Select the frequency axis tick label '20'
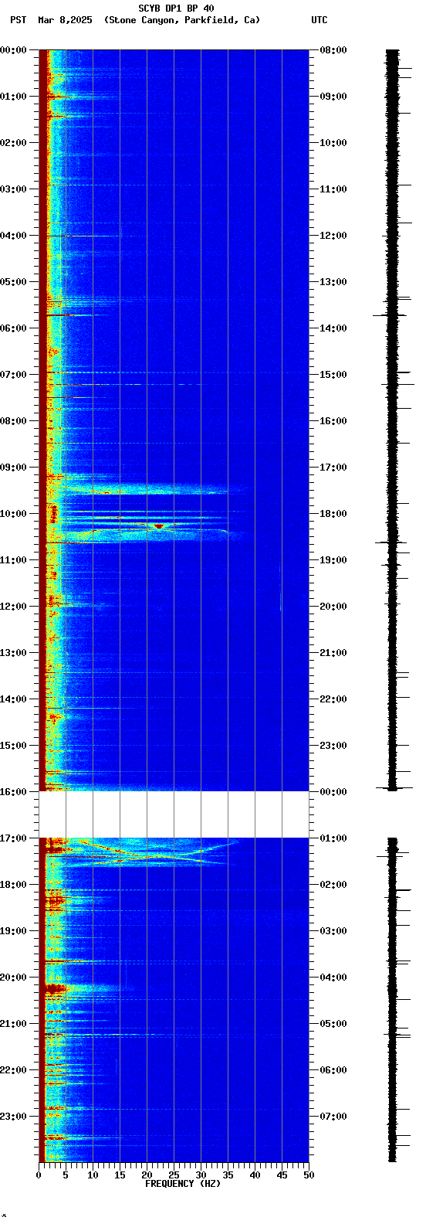This screenshot has height=1224, width=426. click(147, 1175)
